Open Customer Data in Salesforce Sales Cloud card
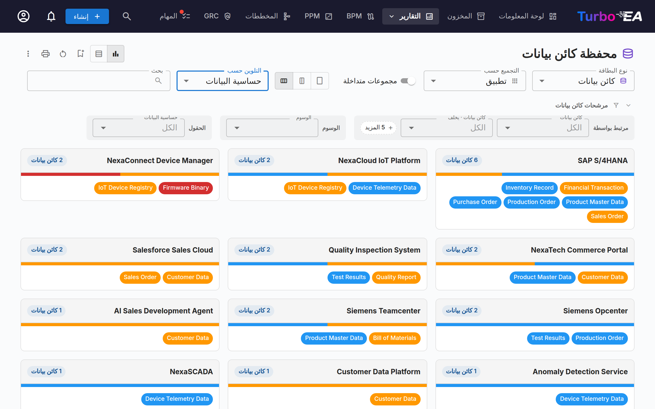Image resolution: width=655 pixels, height=409 pixels. tap(188, 277)
